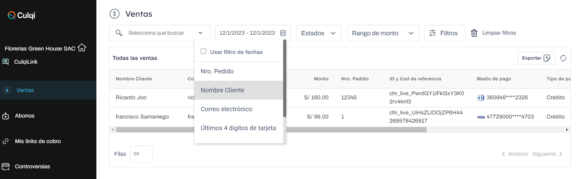Screen dimensions: 578x179
Task: Open the Rango de monto dropdown
Action: point(383,33)
